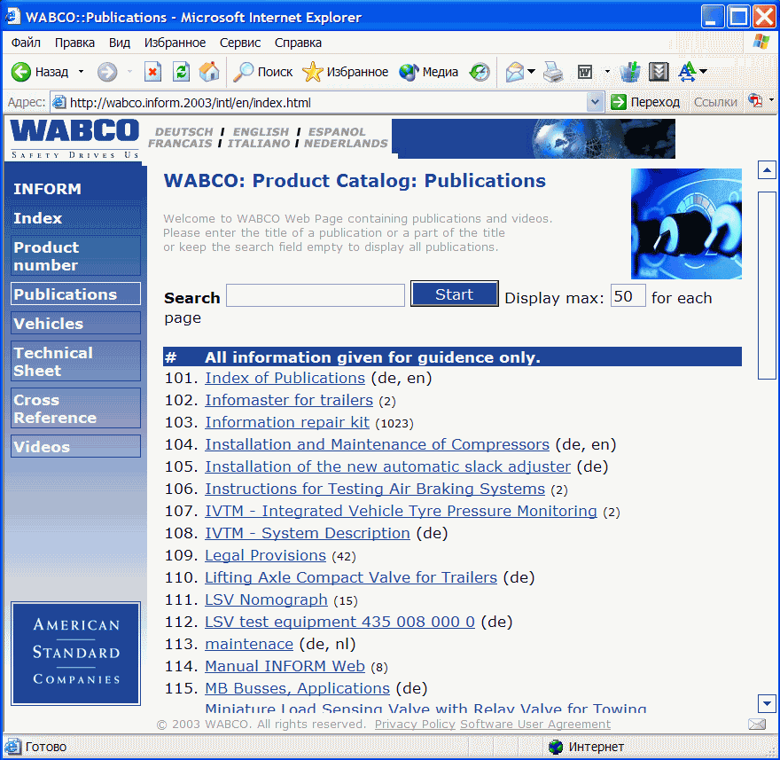This screenshot has width=780, height=760.
Task: Open the History clock icon
Action: point(480,72)
